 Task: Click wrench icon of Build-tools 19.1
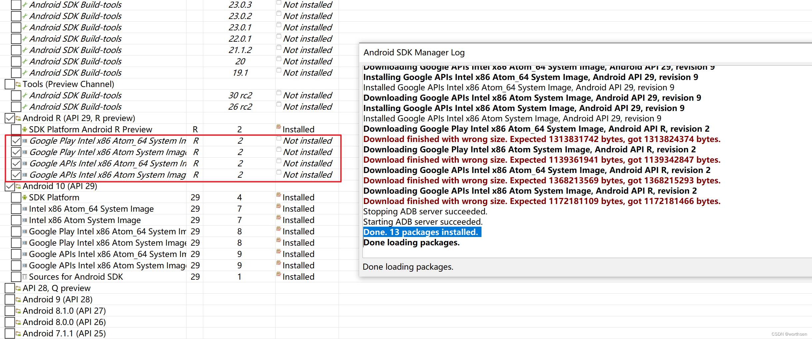tap(25, 73)
